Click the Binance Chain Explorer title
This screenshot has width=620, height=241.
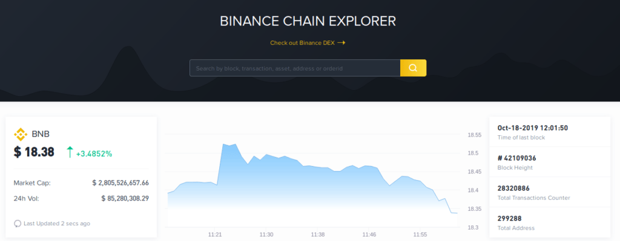308,21
